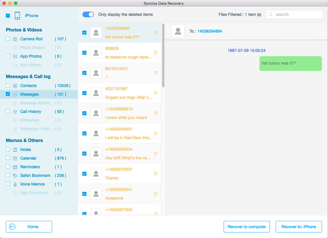Select 'Rogers svc msg: After li...' message text
The width and height of the screenshot is (328, 238).
tap(129, 97)
